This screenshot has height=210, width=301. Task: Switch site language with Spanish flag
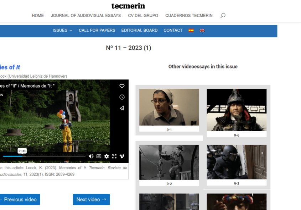pyautogui.click(x=191, y=31)
